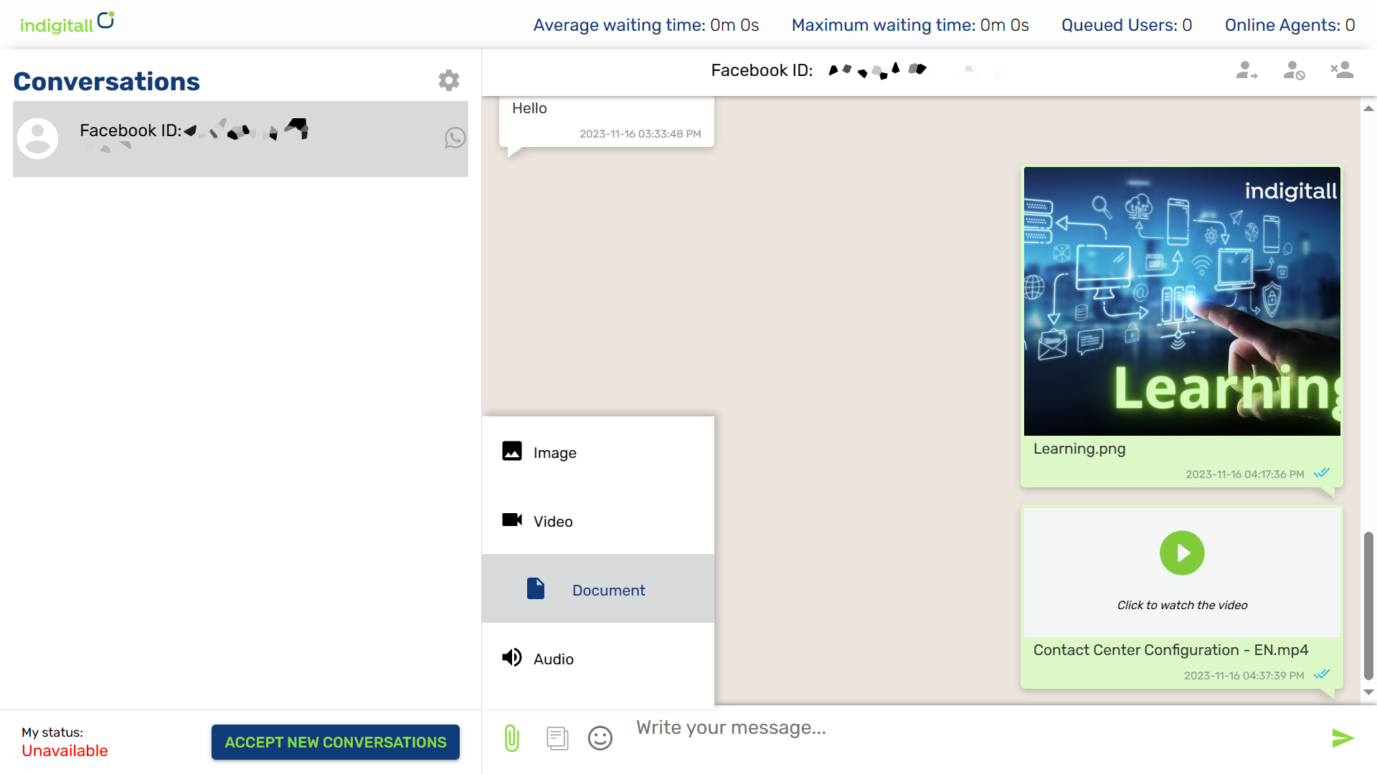The width and height of the screenshot is (1377, 774).
Task: Click the canned responses icon
Action: tap(556, 738)
